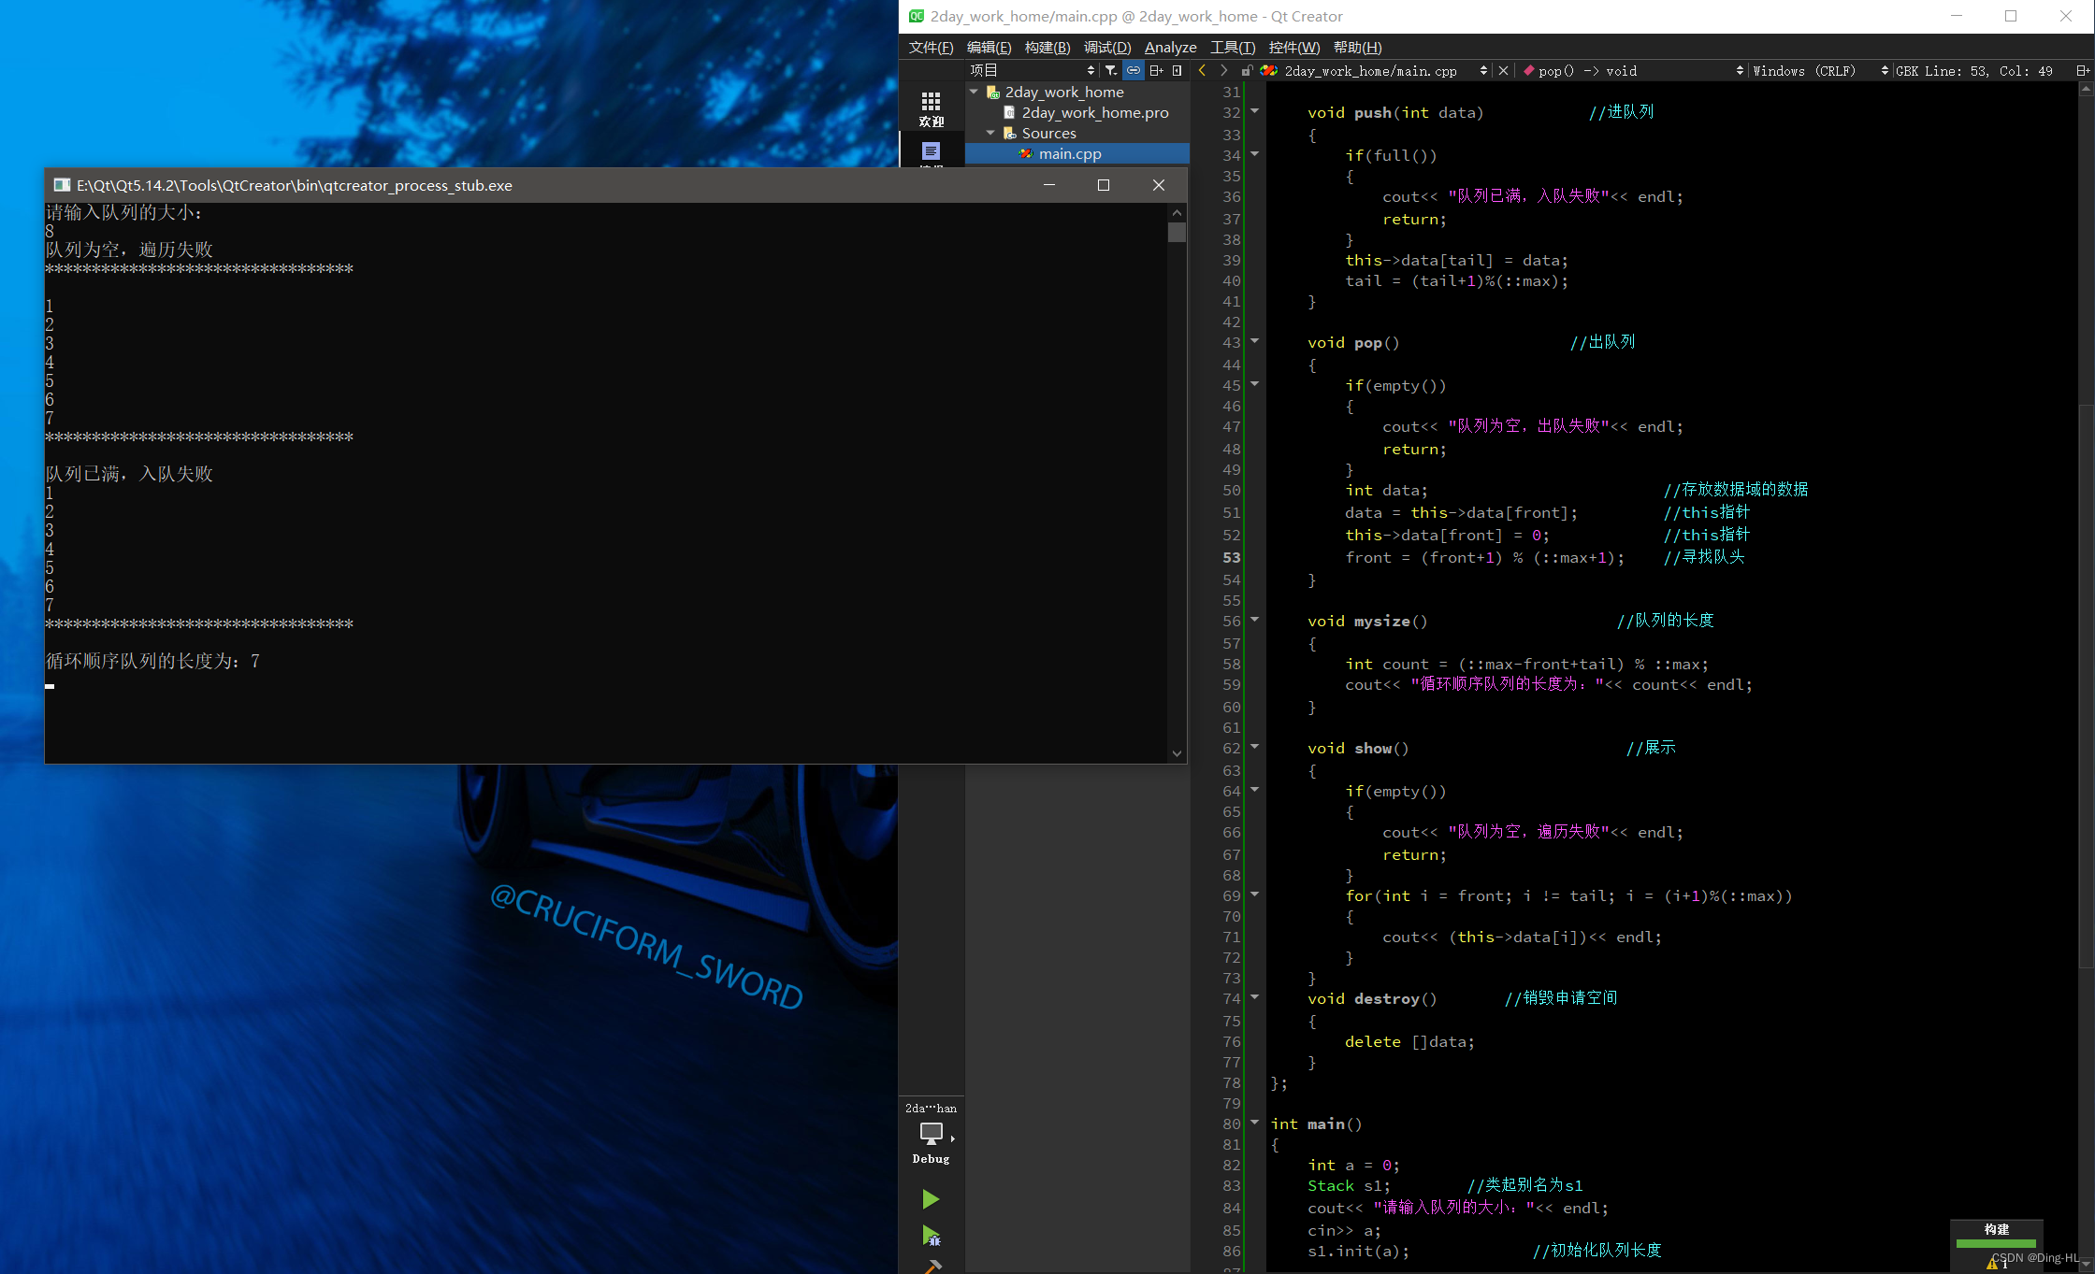Click the filter tree icon in project panel

tap(1110, 70)
